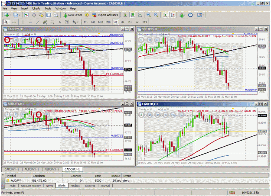Expand the Periods clock dropdown arrow

194,15
